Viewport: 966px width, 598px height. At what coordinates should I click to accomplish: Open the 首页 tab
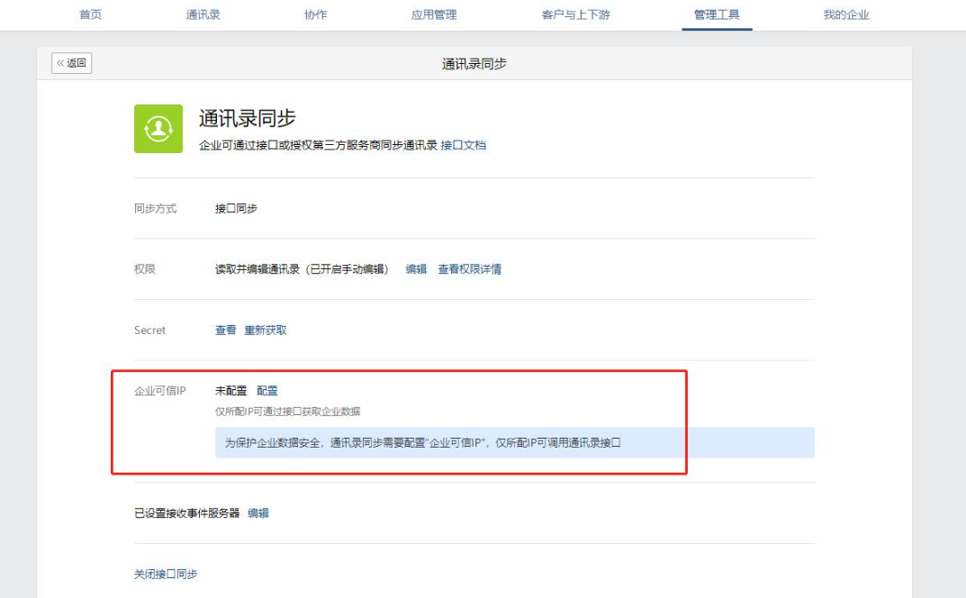point(90,15)
